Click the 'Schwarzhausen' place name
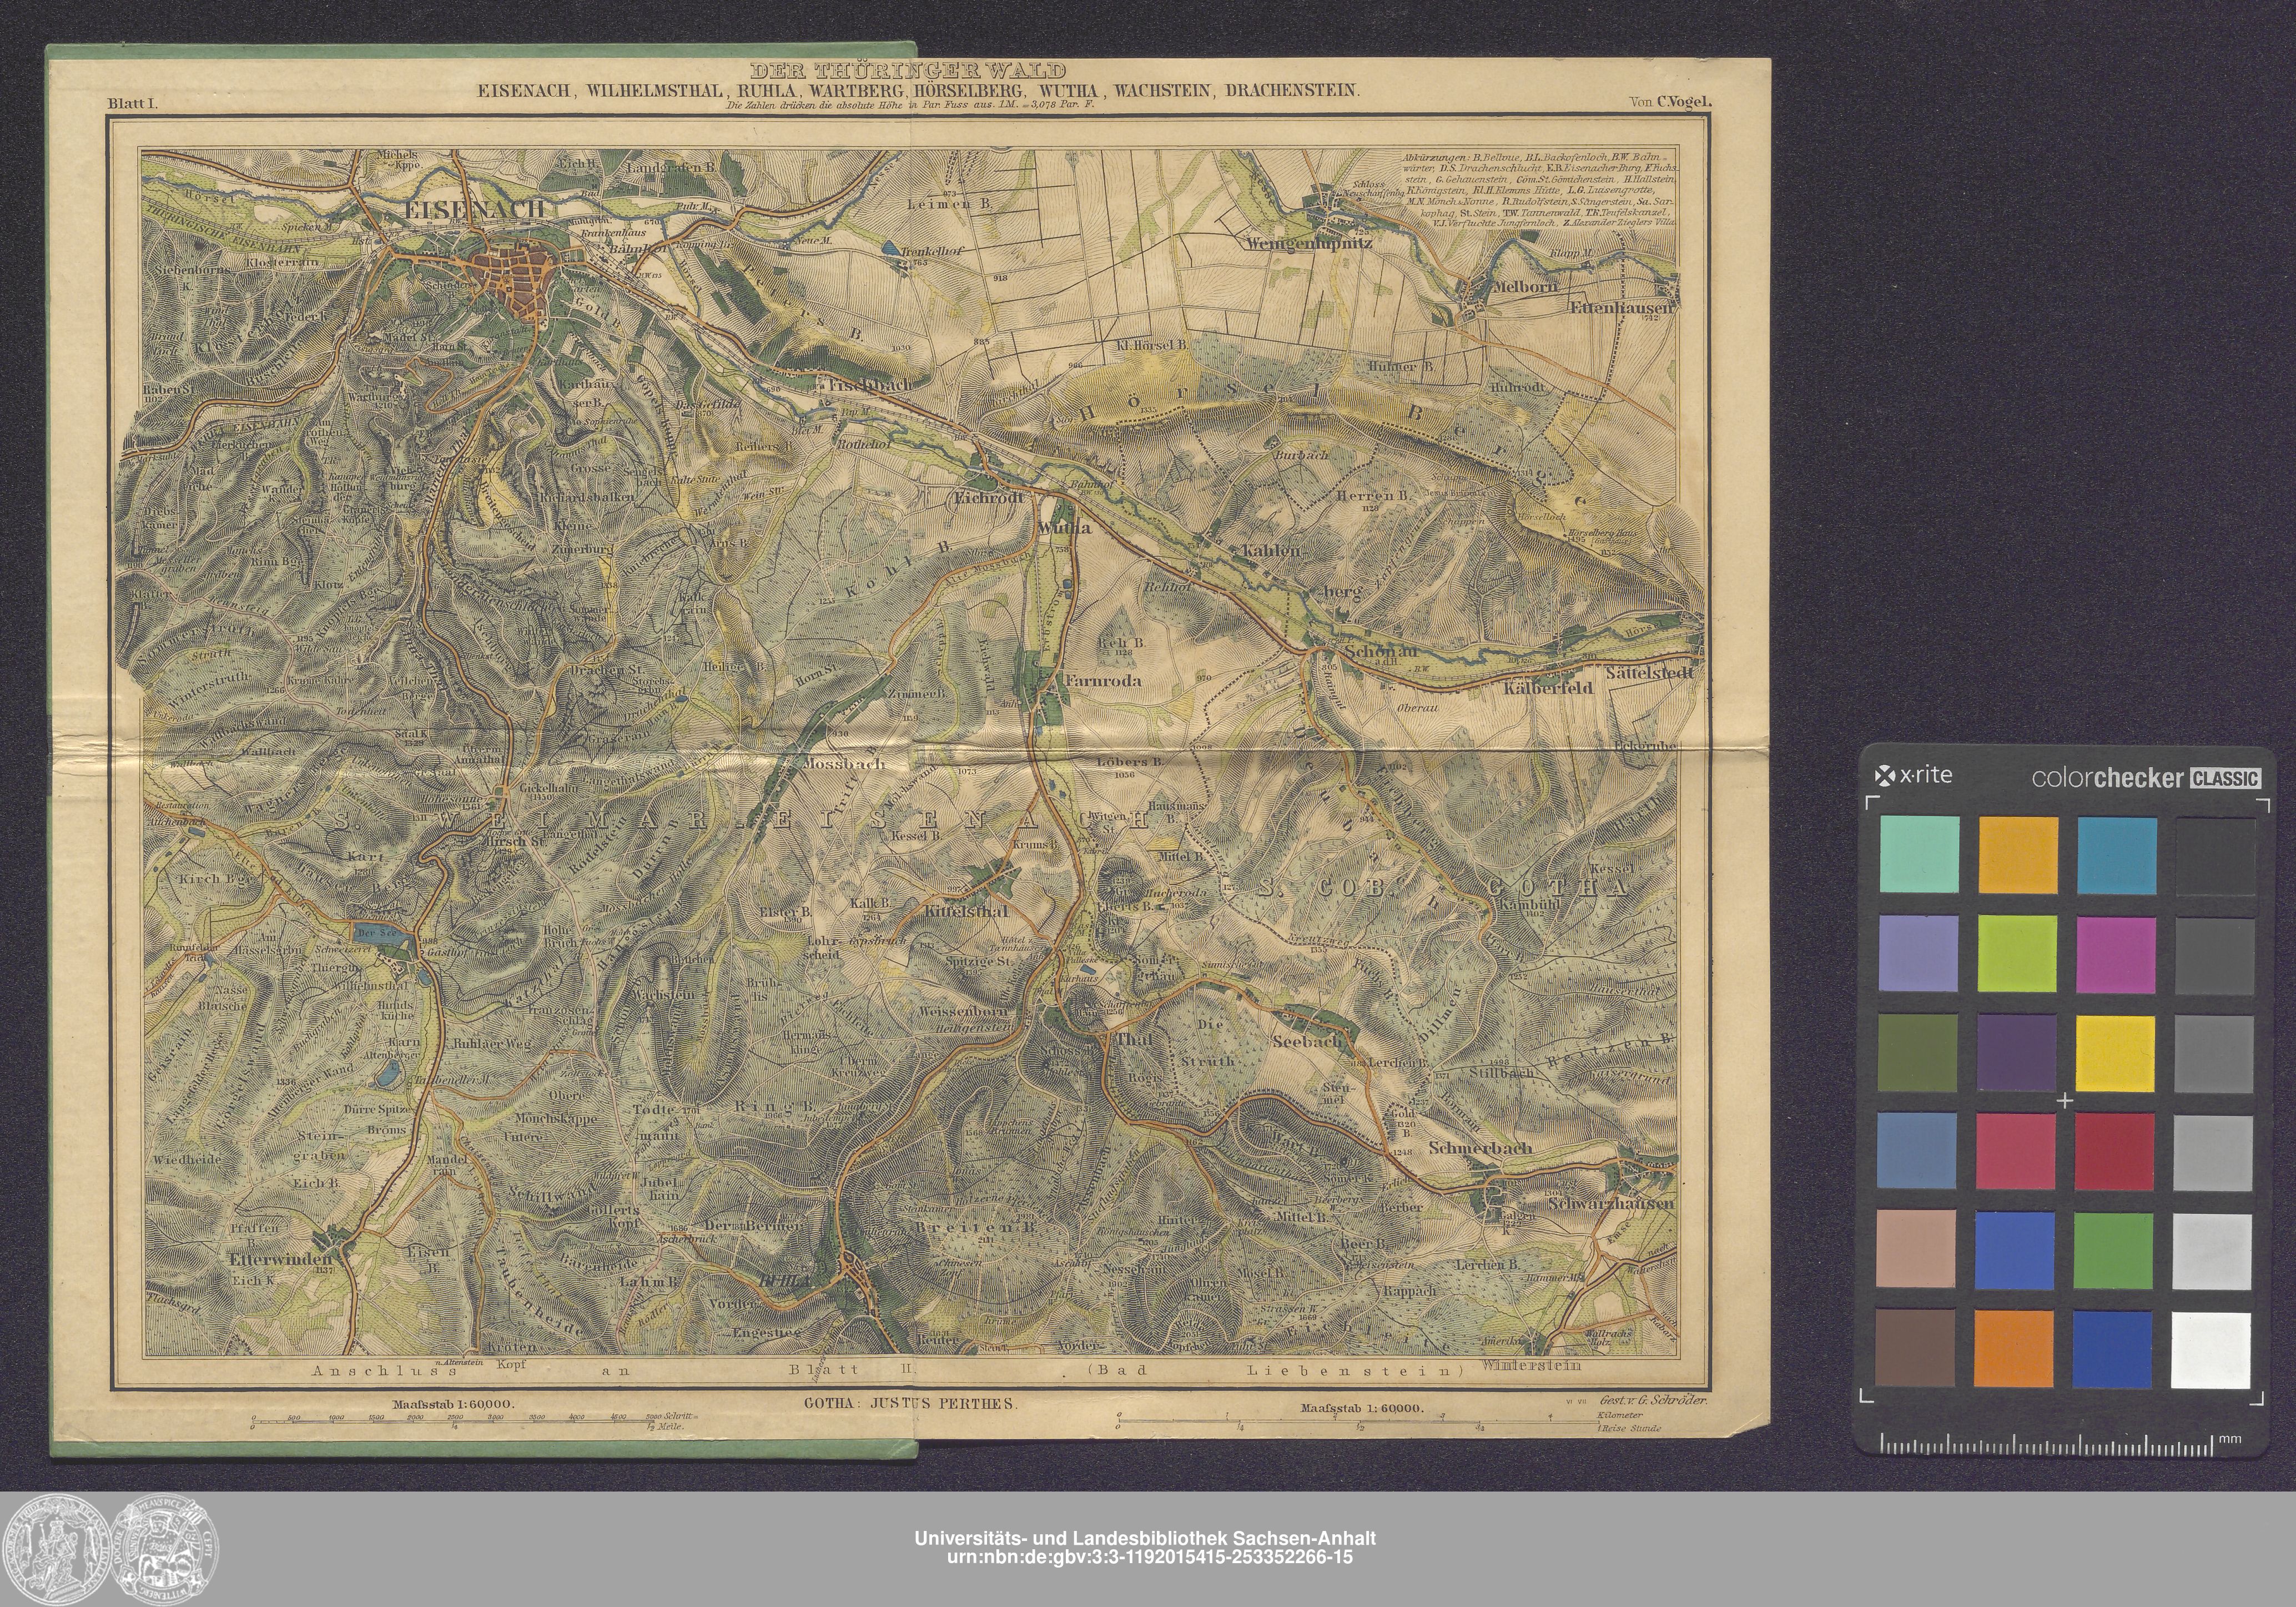This screenshot has width=2296, height=1607. (1610, 1204)
